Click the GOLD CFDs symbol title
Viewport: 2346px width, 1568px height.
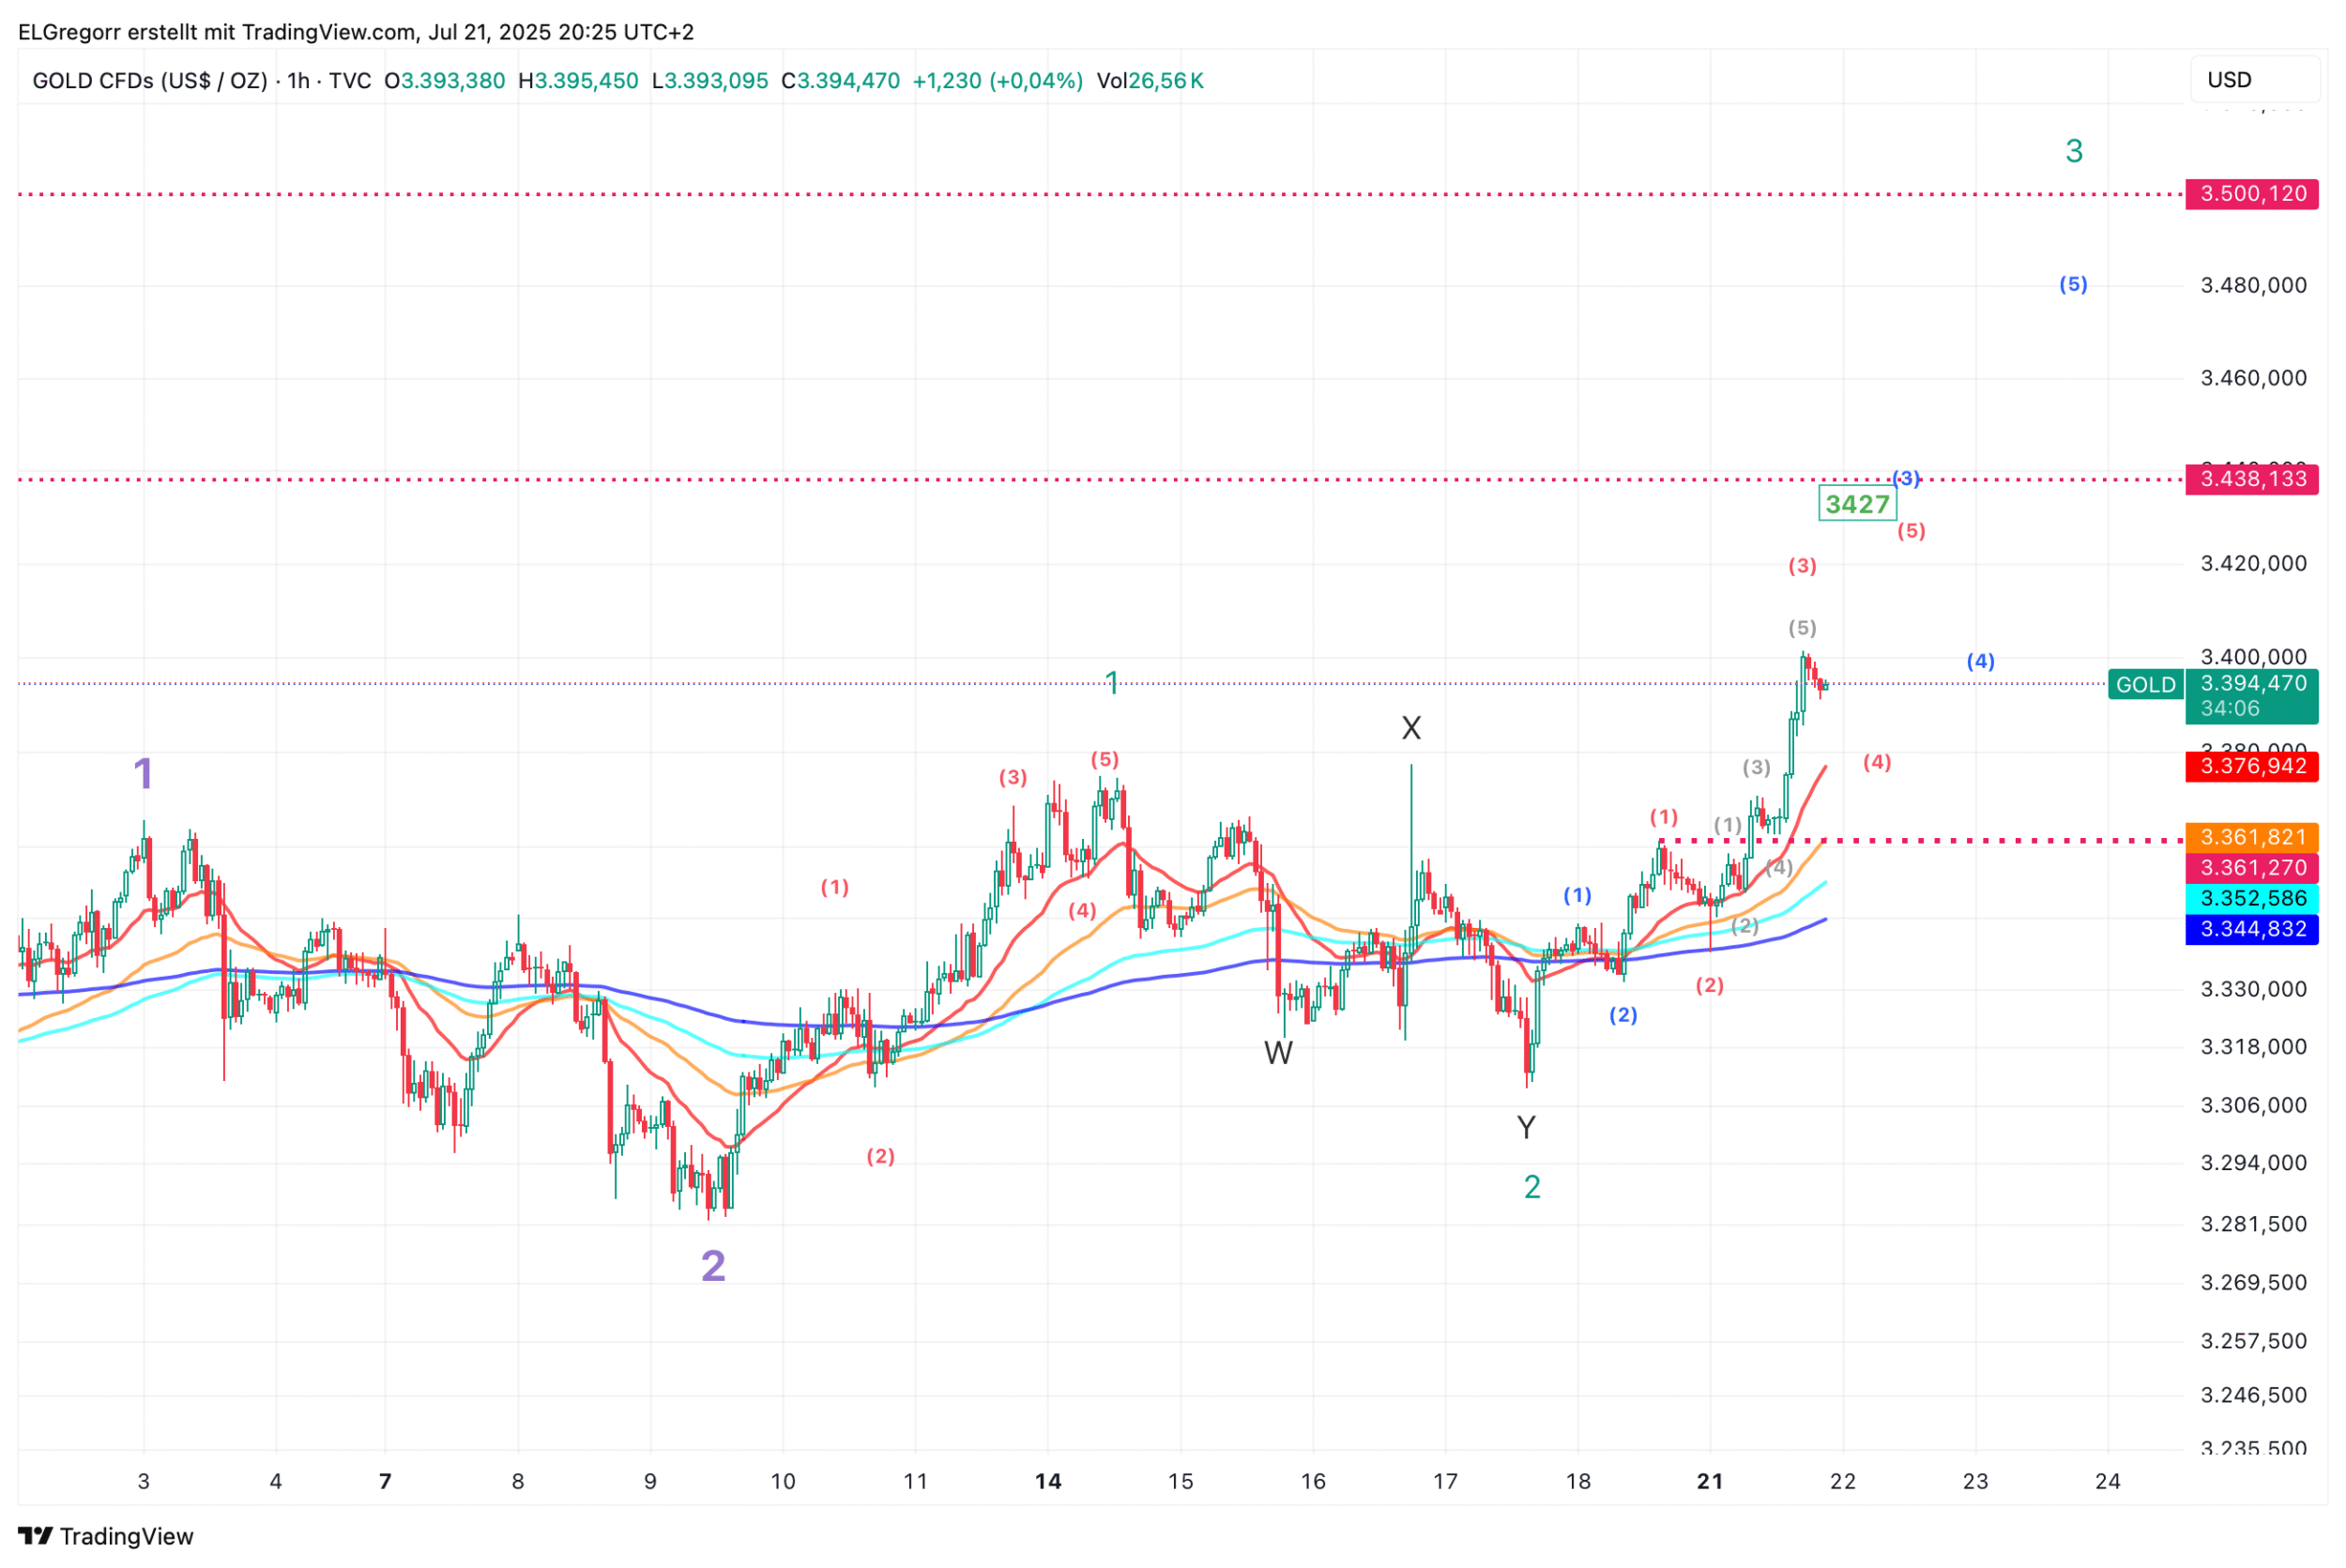click(x=150, y=81)
